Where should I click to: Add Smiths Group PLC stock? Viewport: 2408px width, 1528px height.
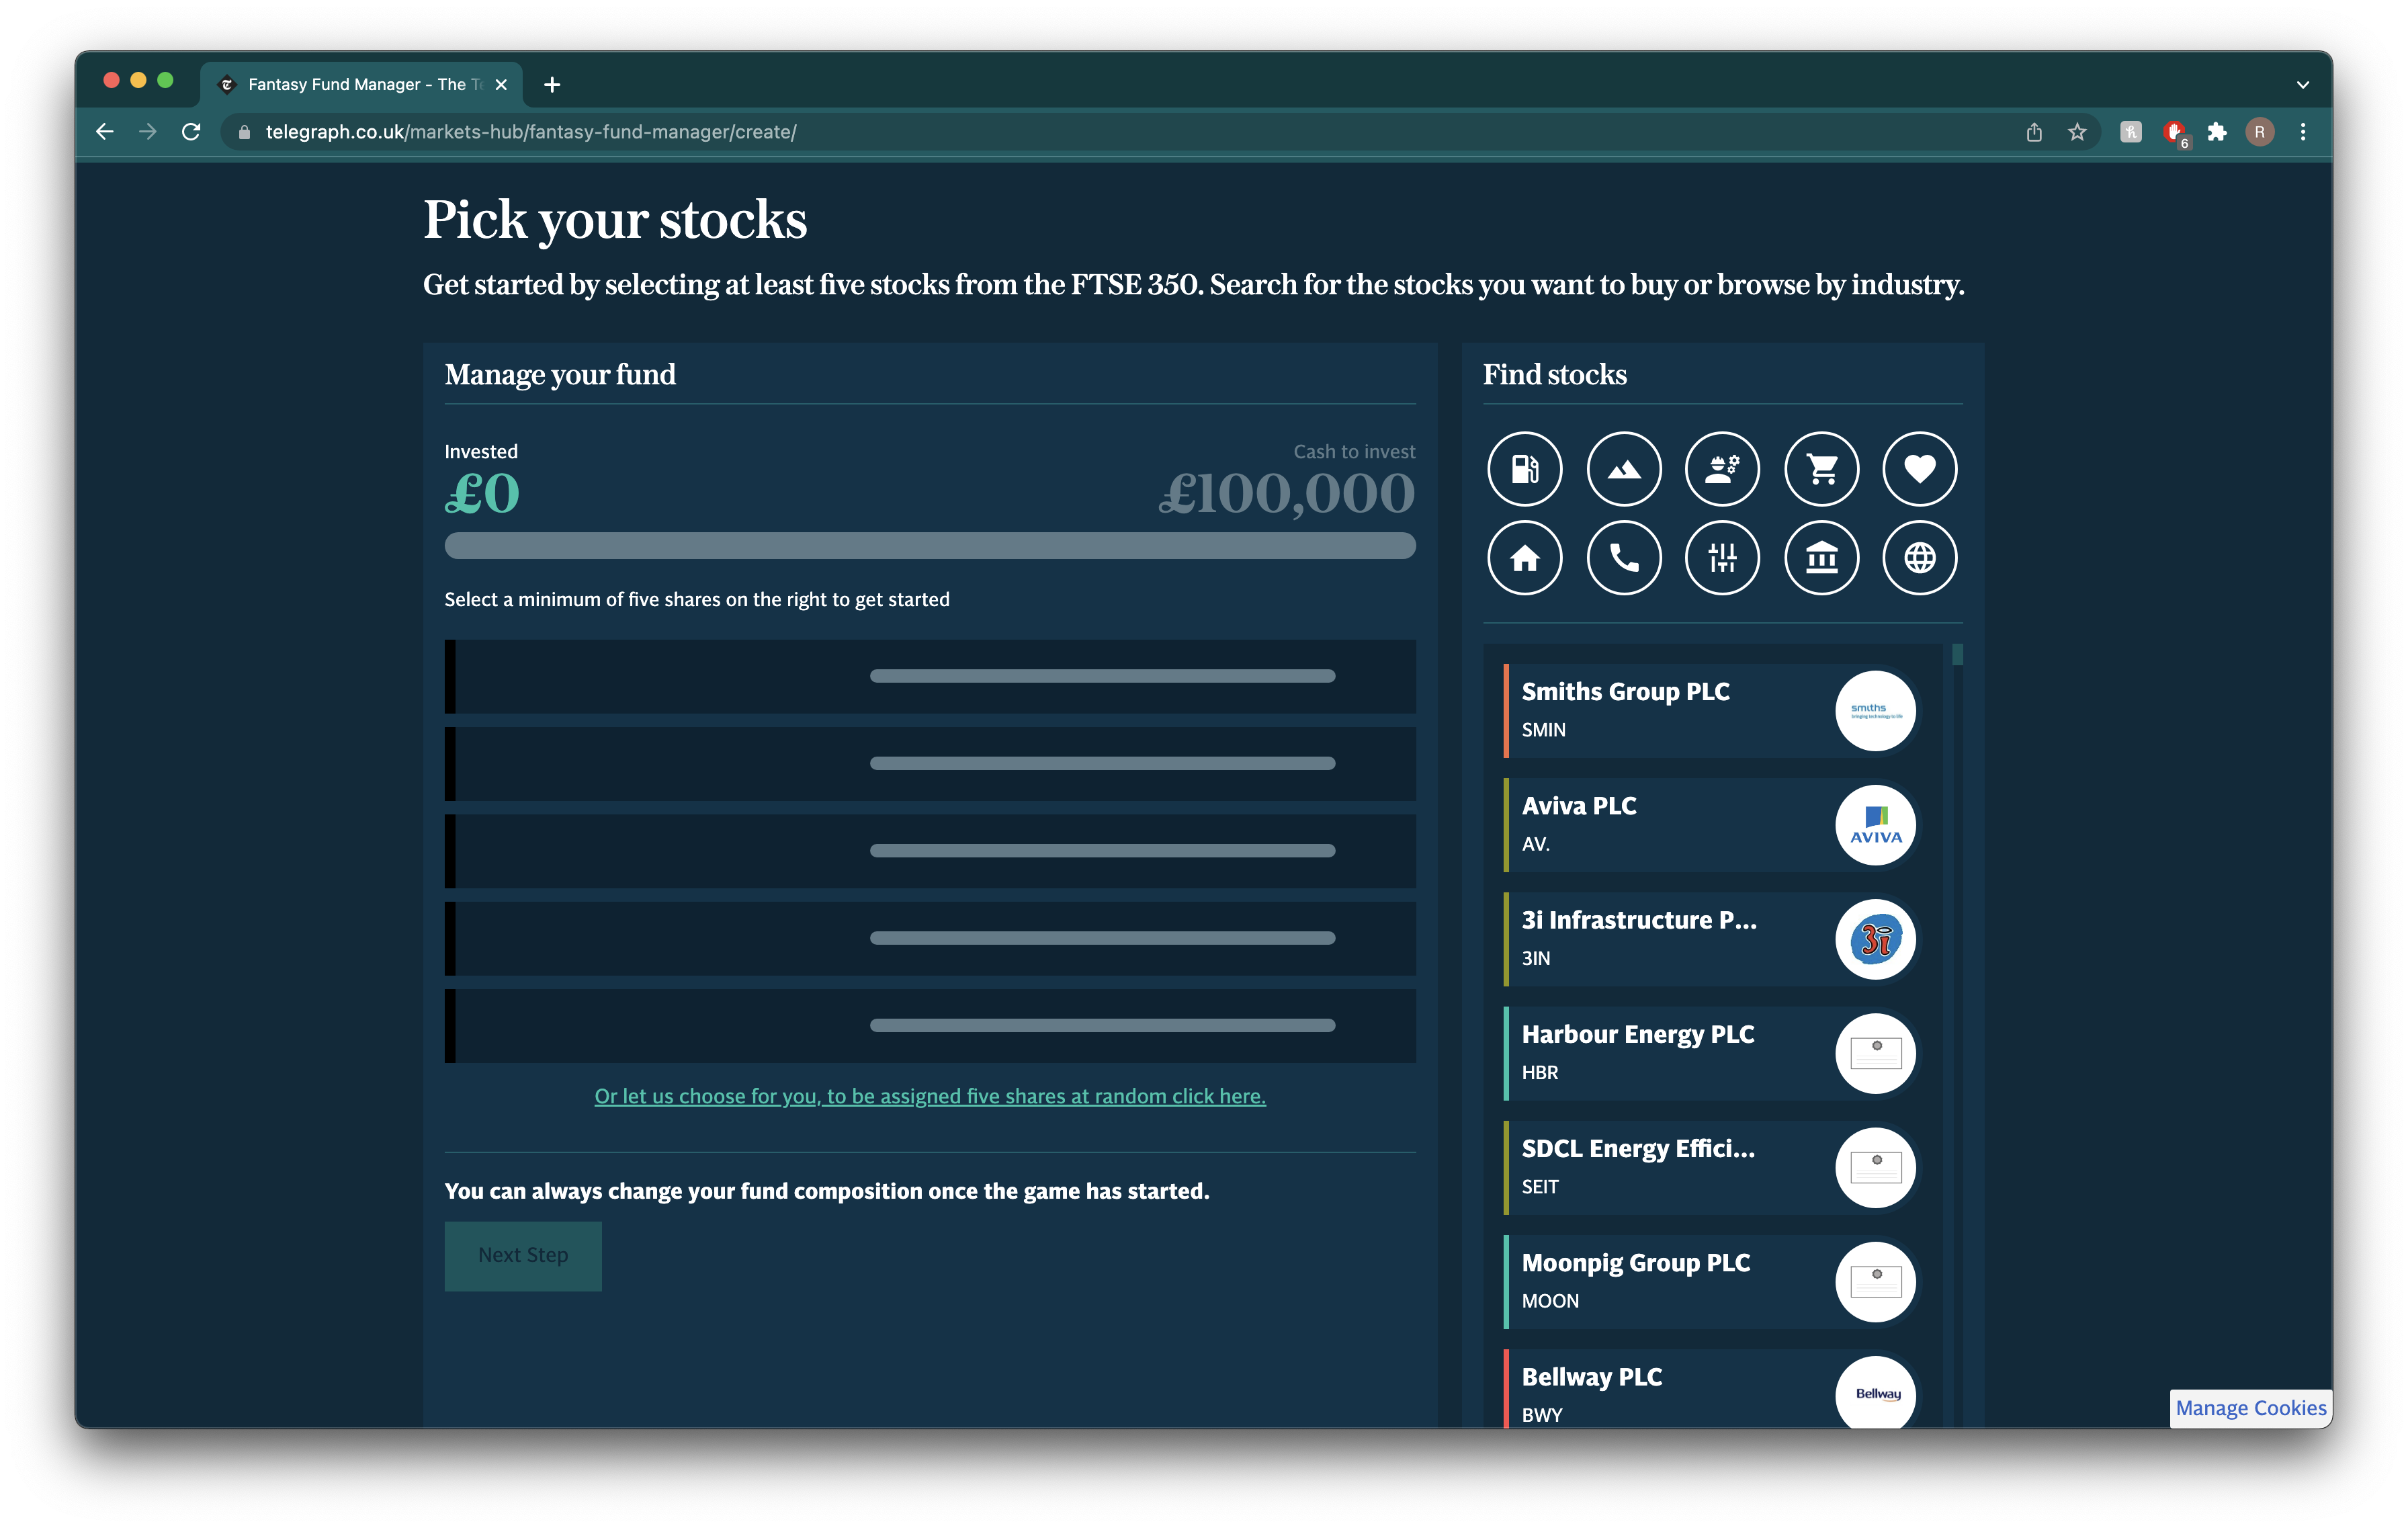click(1711, 711)
